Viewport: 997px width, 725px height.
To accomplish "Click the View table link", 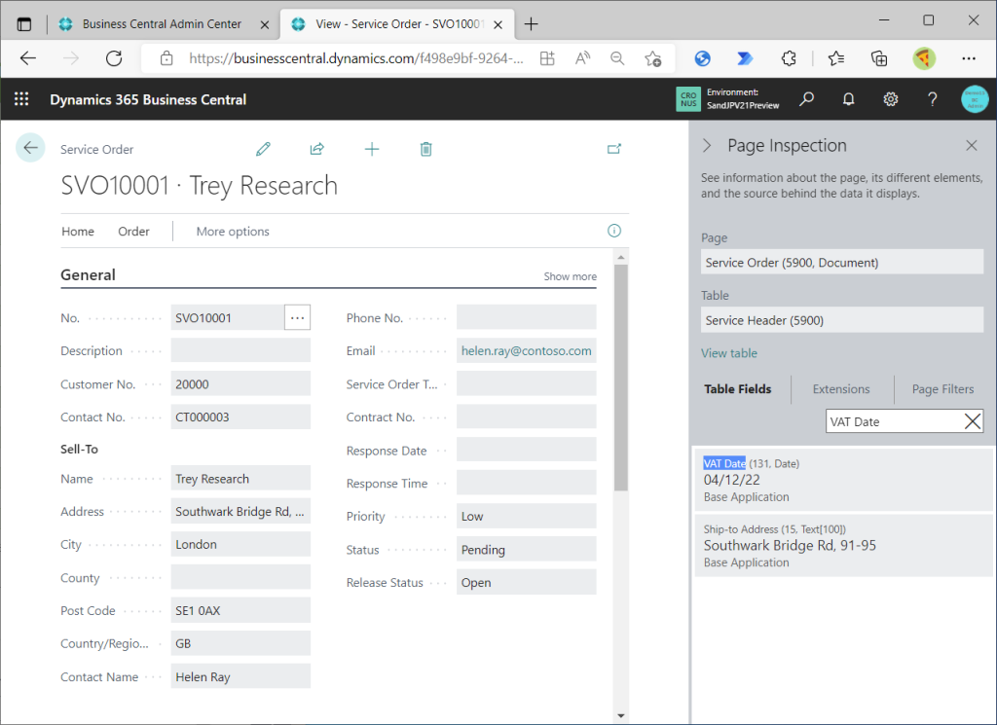I will [728, 353].
